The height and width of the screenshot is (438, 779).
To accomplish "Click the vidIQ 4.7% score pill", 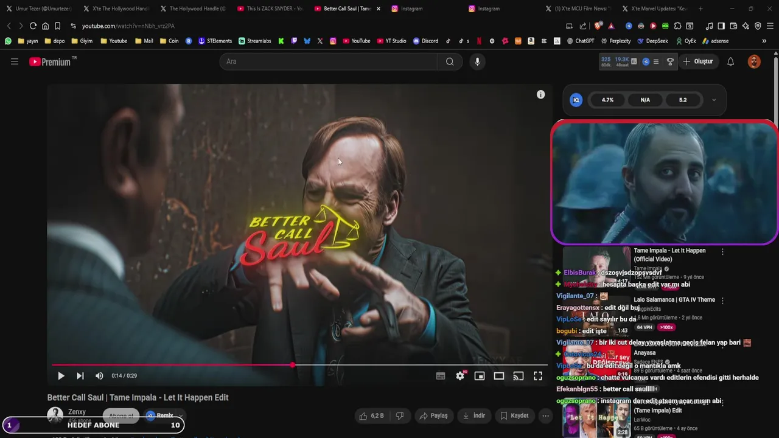I will coord(607,100).
